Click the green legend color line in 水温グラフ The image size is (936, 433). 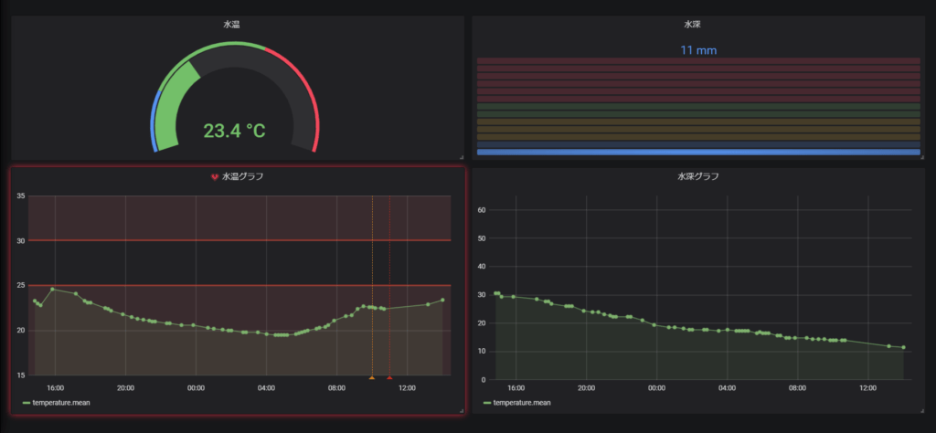[27, 402]
